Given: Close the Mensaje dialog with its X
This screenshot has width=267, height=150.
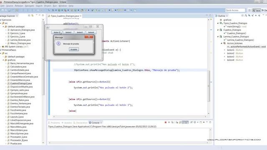Looking at the screenshot, I should coord(89,37).
